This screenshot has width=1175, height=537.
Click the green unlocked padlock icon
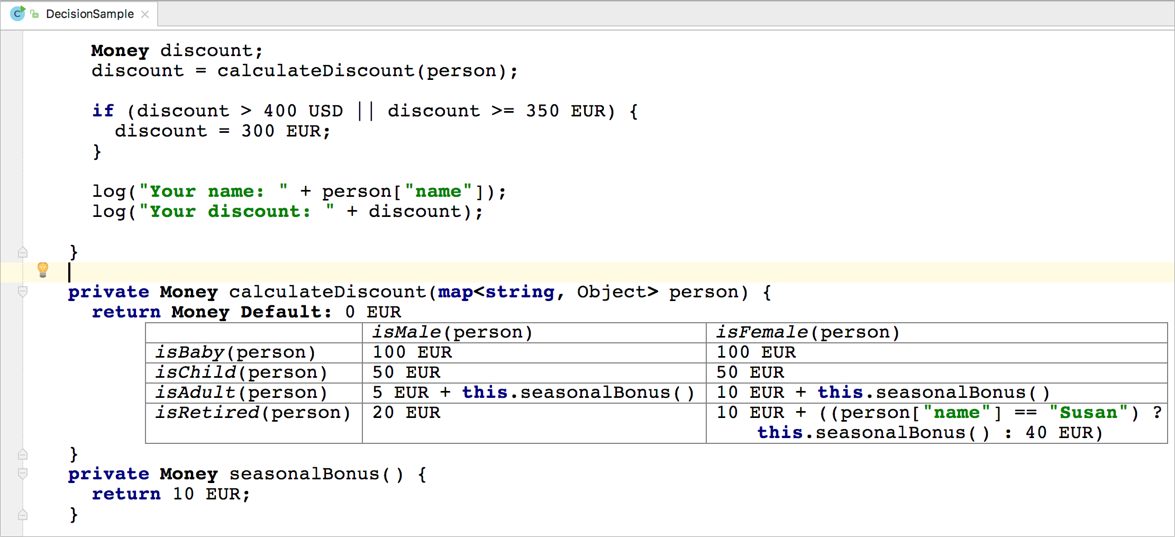click(35, 14)
